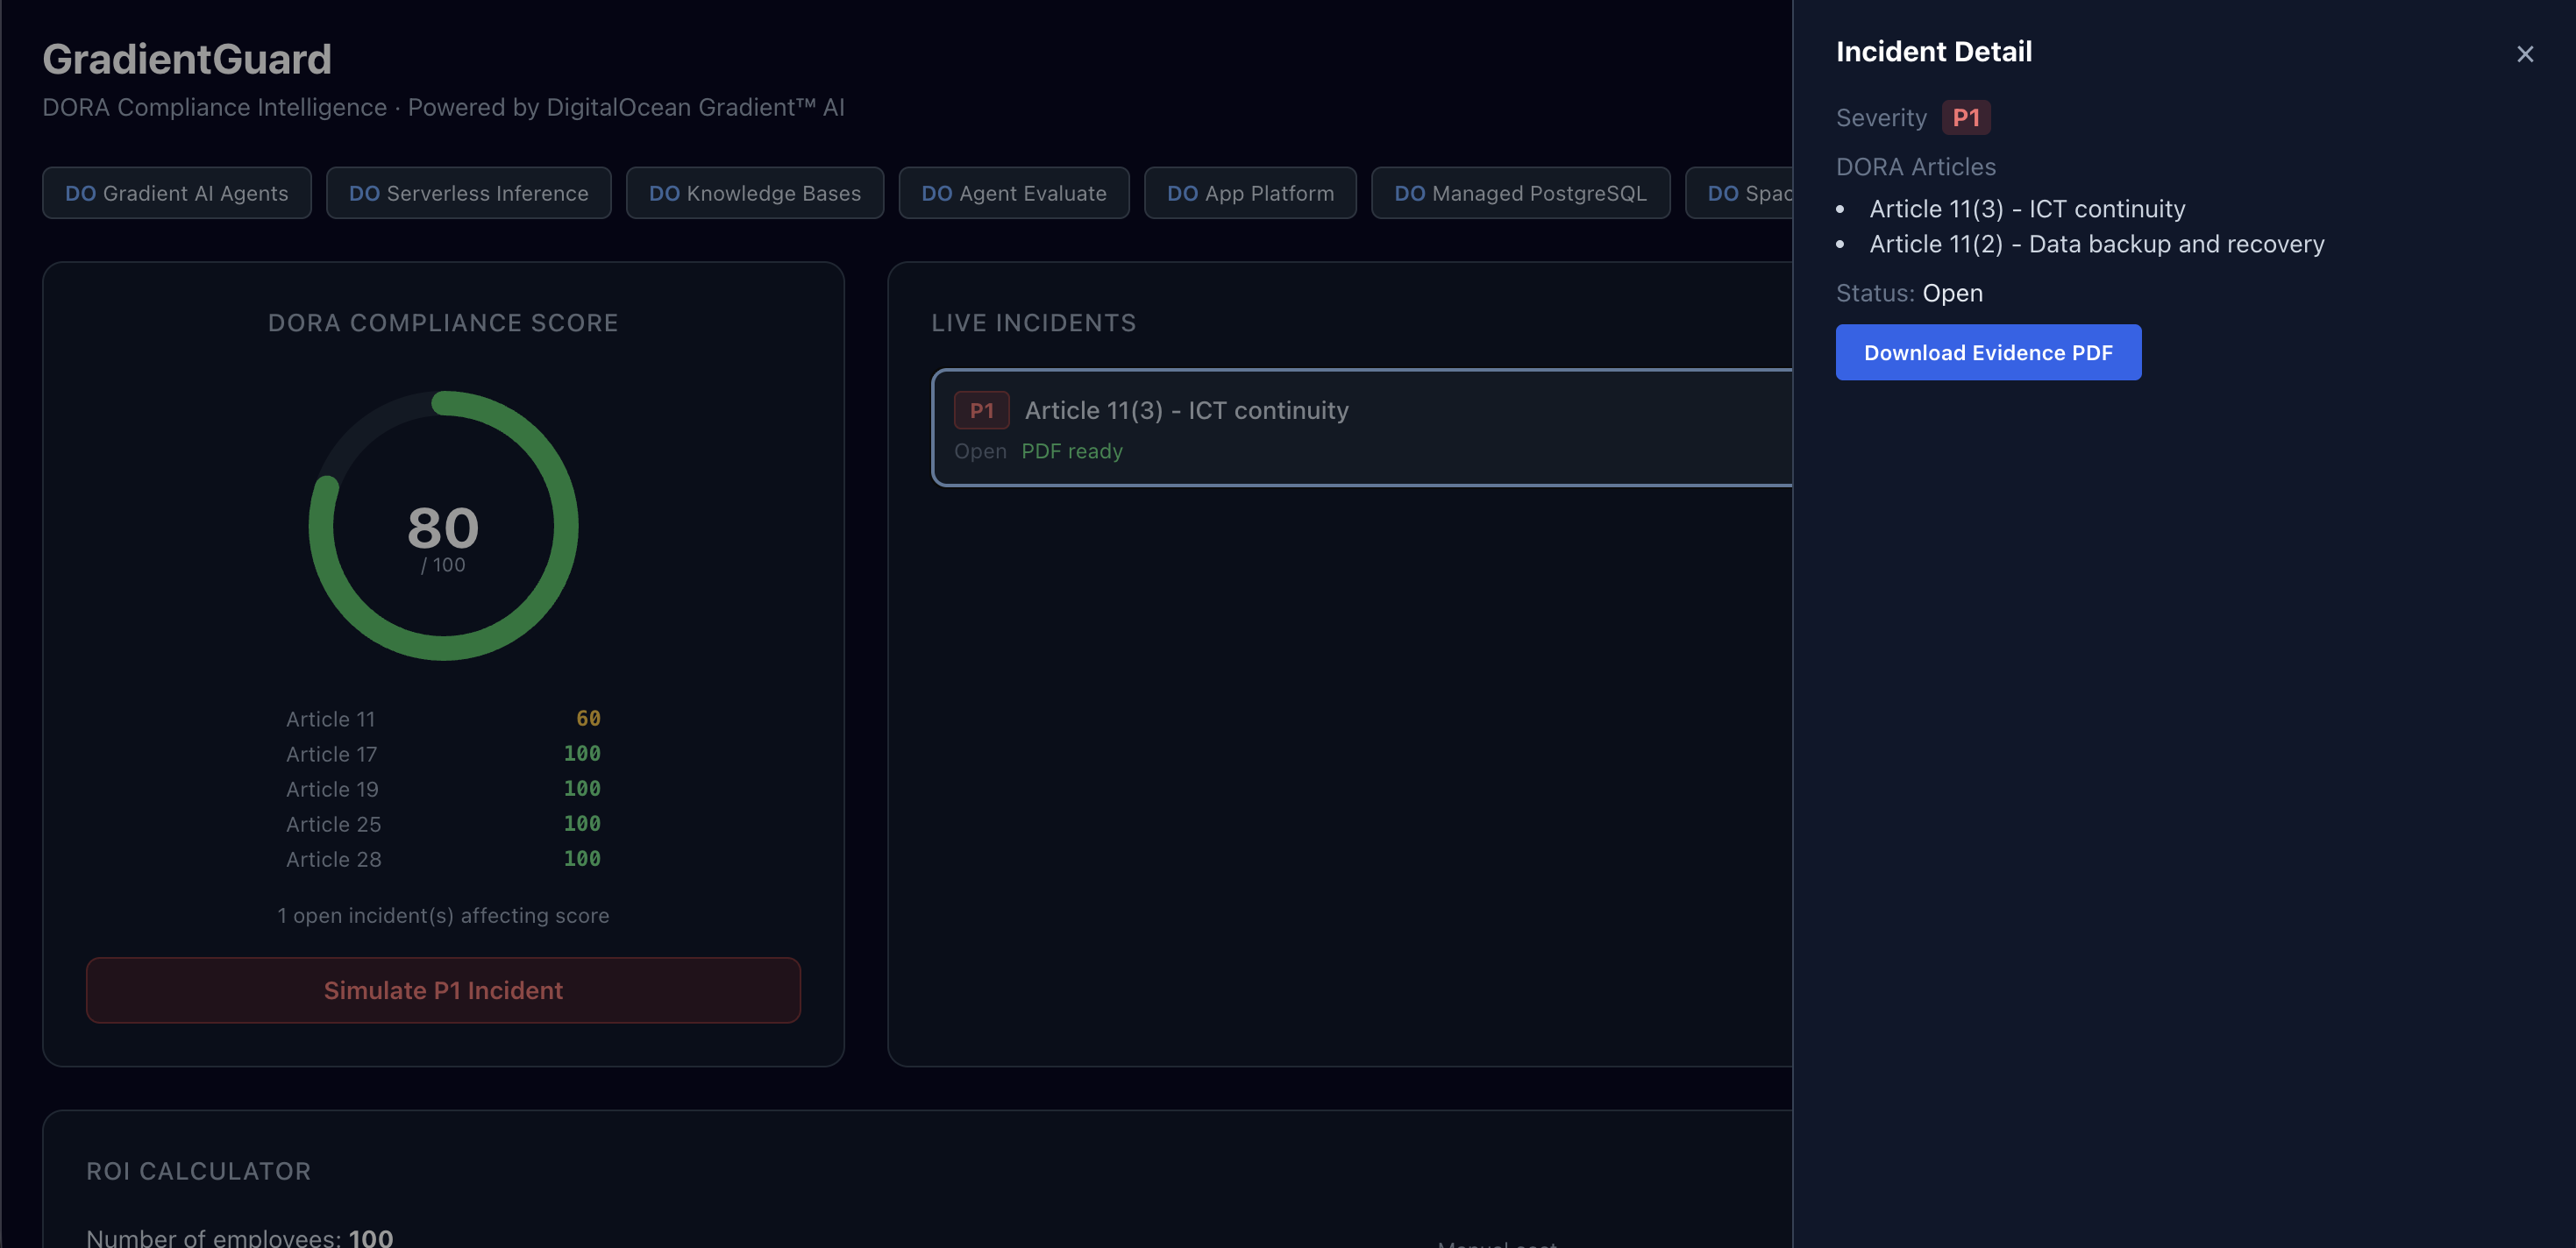Click the DO Knowledge Bases chip
The width and height of the screenshot is (2576, 1248).
pos(754,193)
